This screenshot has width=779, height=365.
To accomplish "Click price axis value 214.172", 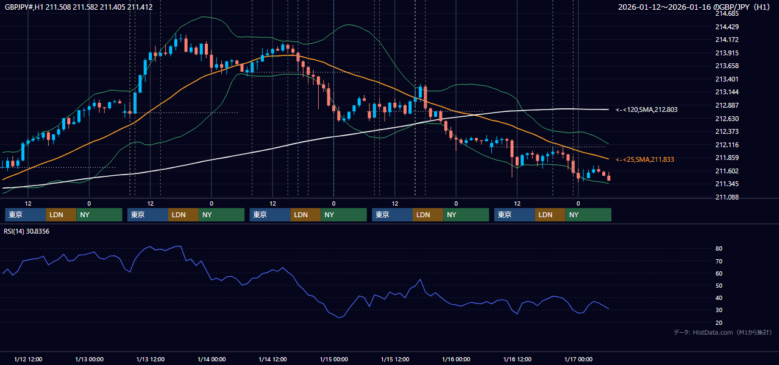I will (727, 40).
